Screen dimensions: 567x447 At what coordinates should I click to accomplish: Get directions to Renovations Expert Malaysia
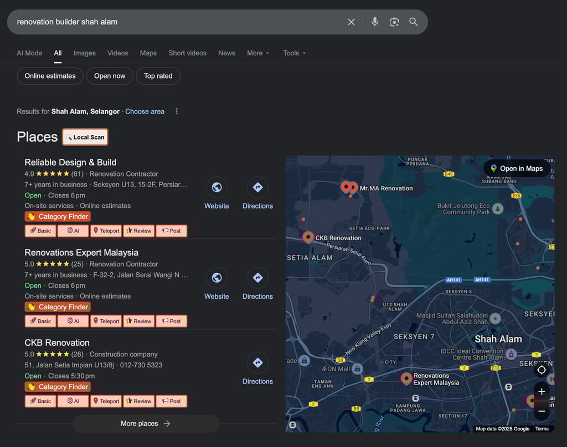click(x=257, y=278)
